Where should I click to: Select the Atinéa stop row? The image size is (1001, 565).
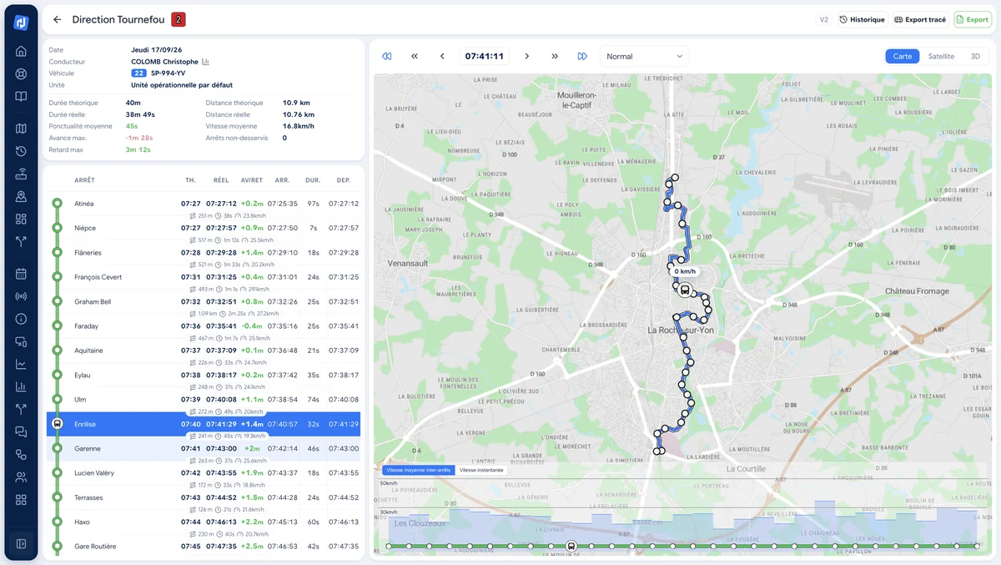(204, 204)
